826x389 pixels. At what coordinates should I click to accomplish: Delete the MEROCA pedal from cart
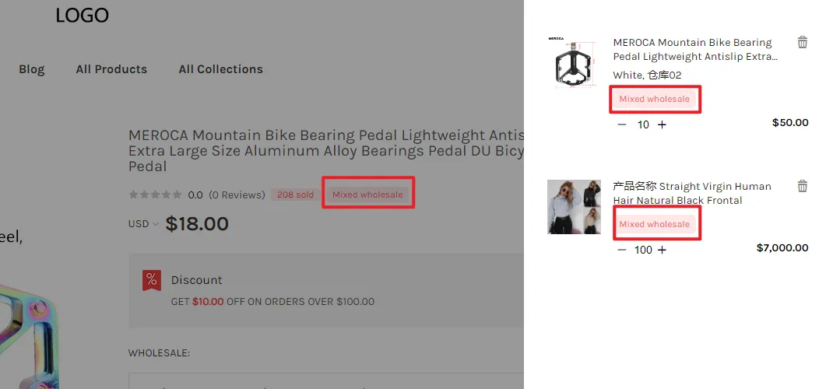[x=803, y=42]
